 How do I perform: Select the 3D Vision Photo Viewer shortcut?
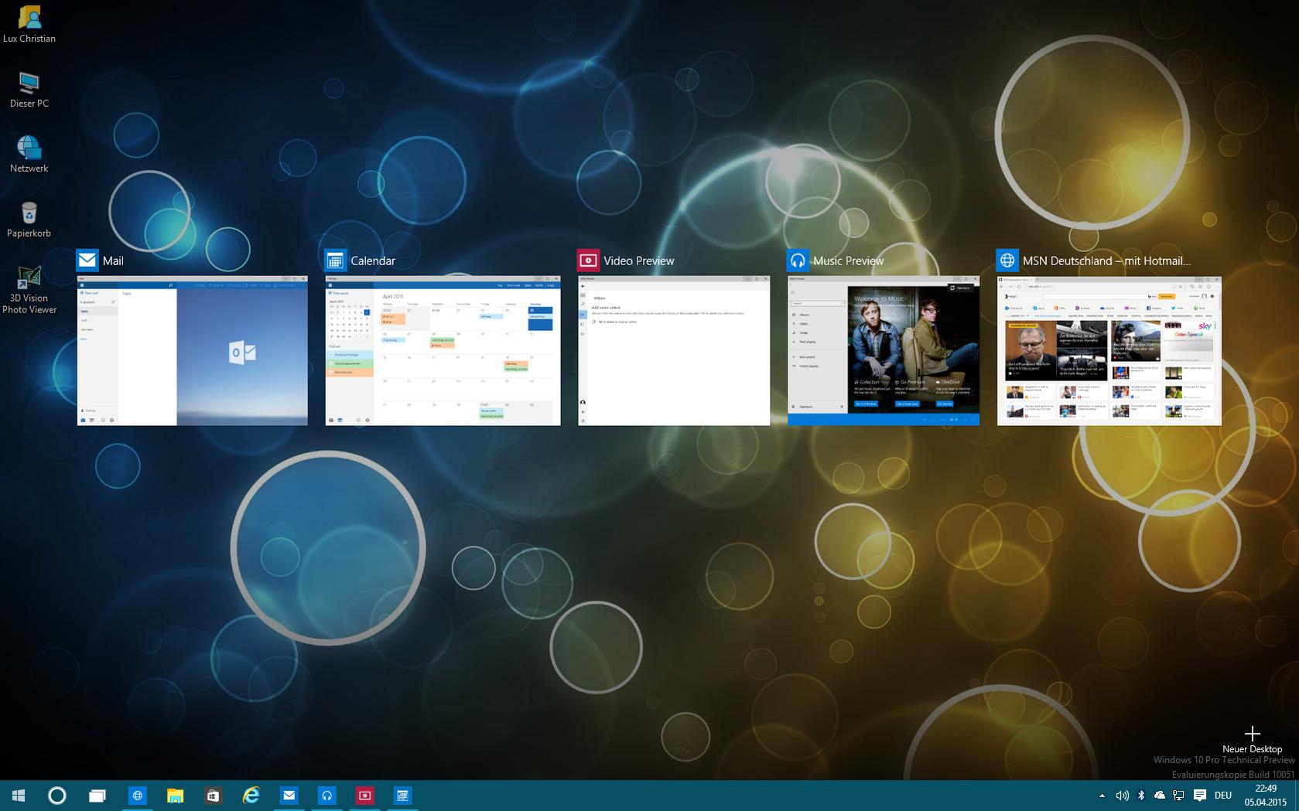point(29,290)
